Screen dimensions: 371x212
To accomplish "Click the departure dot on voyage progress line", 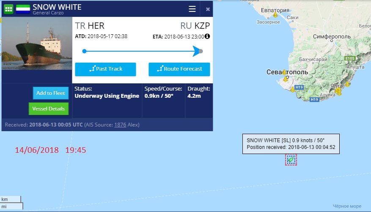I will (x=84, y=51).
